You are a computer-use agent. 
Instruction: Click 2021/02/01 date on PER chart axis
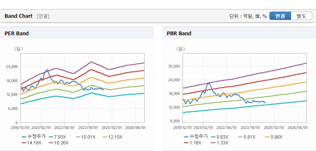click(x=41, y=128)
